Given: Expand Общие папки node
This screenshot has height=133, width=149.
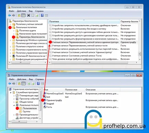Looking at the screenshot, I should [14, 102].
